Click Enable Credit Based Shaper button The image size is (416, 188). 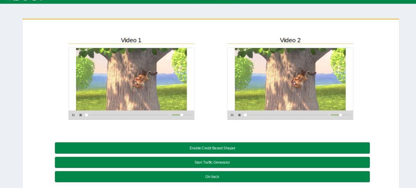pyautogui.click(x=212, y=148)
